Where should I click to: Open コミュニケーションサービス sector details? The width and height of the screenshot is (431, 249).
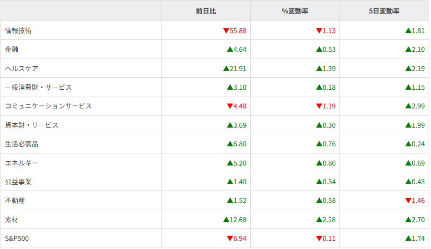(x=48, y=106)
